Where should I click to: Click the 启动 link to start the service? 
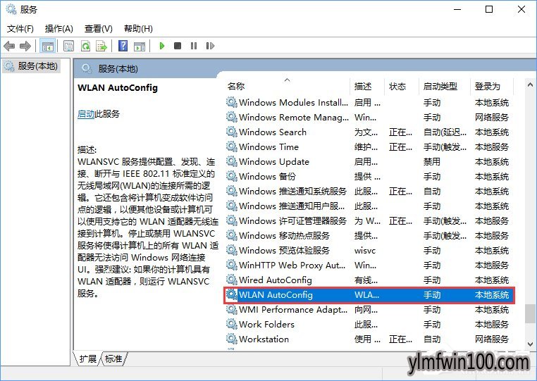pos(86,113)
